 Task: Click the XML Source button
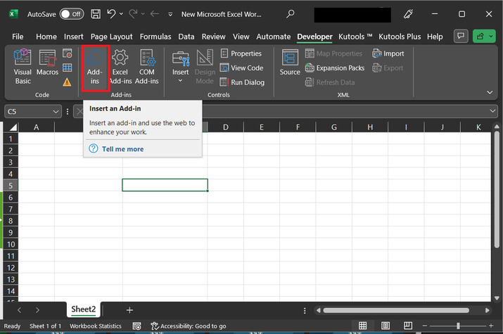tap(290, 63)
